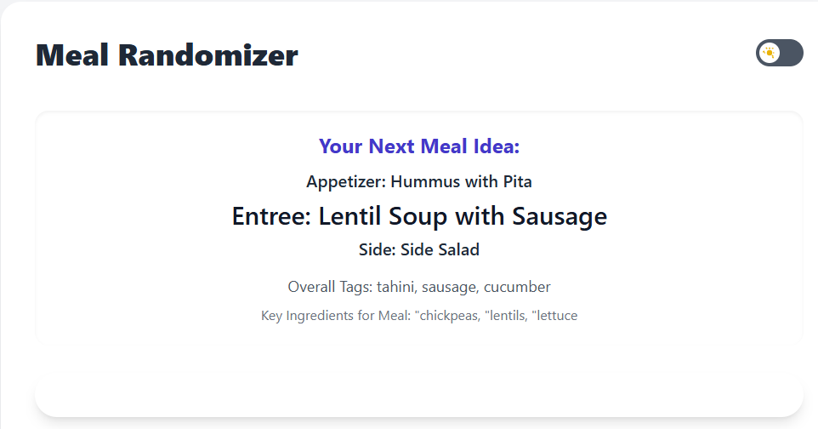The image size is (818, 429).
Task: Toggle the dark mode switch
Action: [780, 53]
